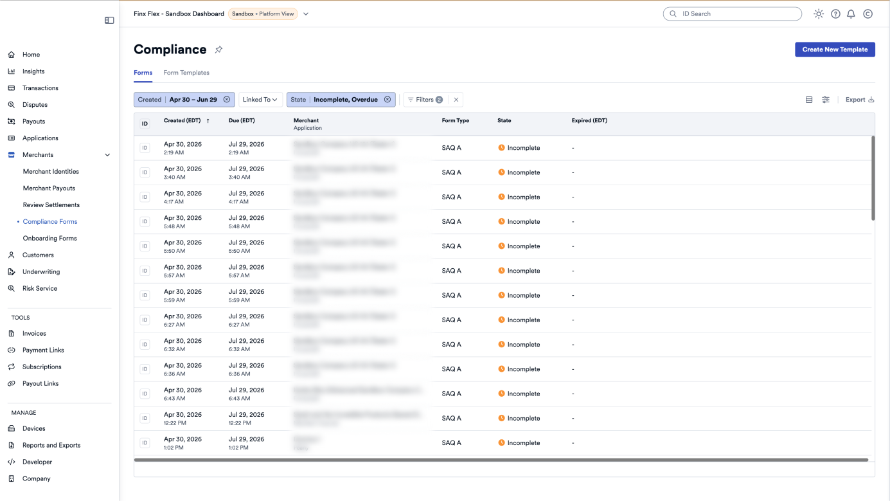Click the Applications icon in sidebar
This screenshot has height=501, width=890.
[12, 138]
